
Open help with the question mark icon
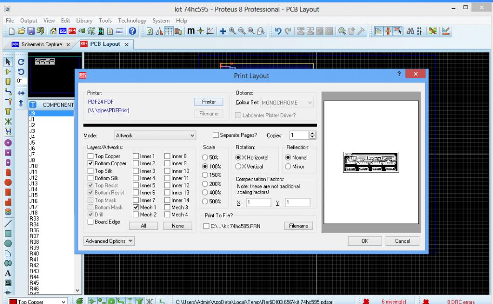(132, 31)
